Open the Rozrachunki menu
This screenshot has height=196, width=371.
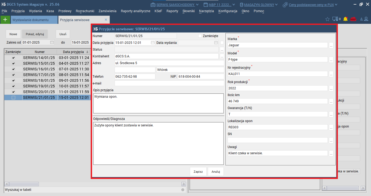tap(85, 11)
